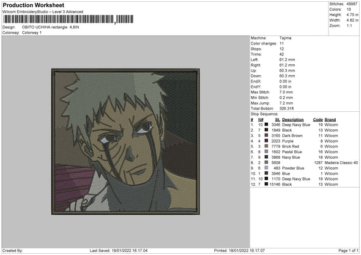Click the swatch beside 3946 Blue
Image resolution: width=361 pixels, height=255 pixels.
(266, 173)
